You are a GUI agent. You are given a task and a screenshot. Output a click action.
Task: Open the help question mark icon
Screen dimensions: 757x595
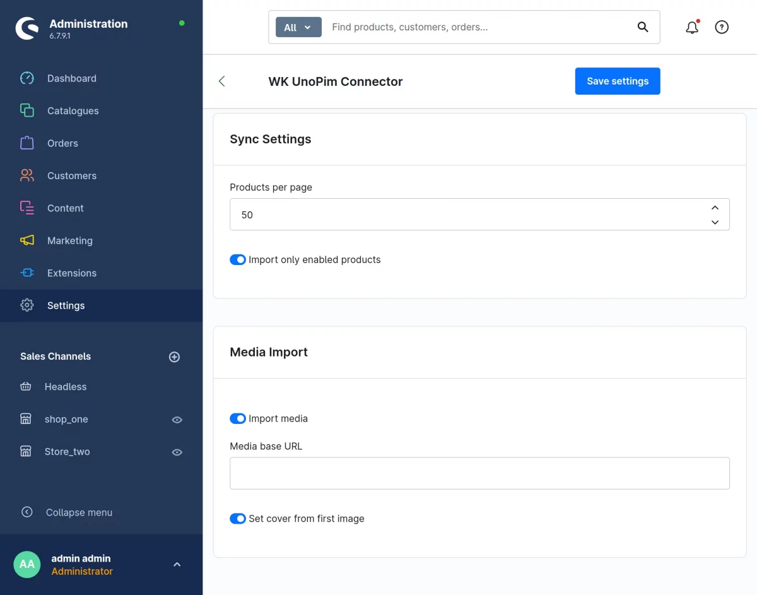pyautogui.click(x=722, y=27)
